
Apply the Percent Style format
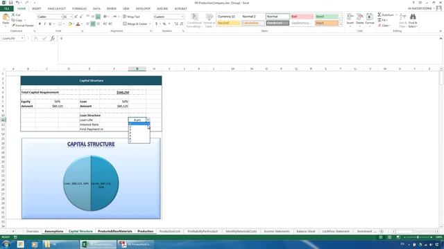[164, 24]
